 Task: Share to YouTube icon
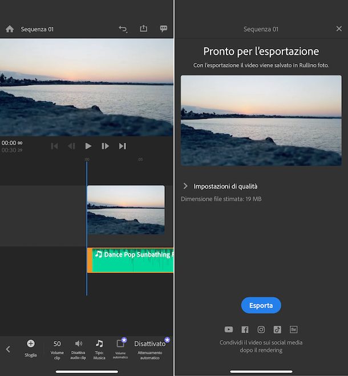pos(229,330)
